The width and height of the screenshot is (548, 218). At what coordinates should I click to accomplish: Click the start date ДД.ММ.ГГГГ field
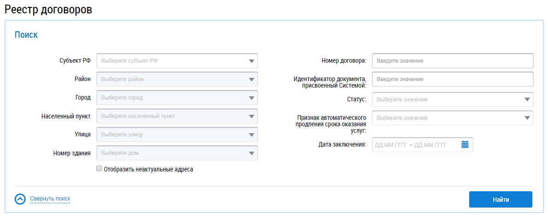(391, 145)
